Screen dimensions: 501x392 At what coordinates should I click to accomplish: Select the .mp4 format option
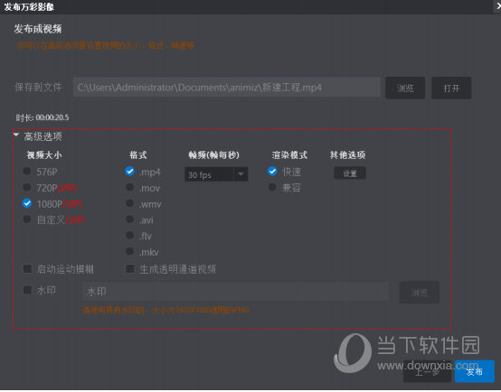(129, 172)
